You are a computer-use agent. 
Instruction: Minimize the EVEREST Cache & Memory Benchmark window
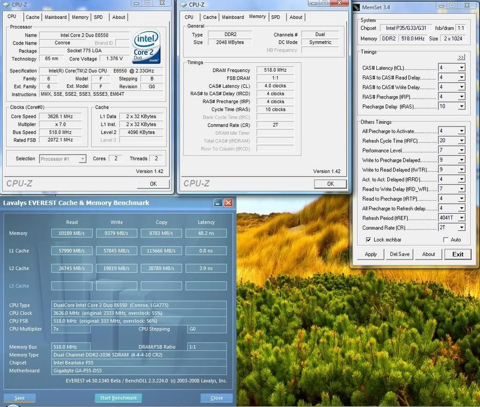tap(218, 203)
